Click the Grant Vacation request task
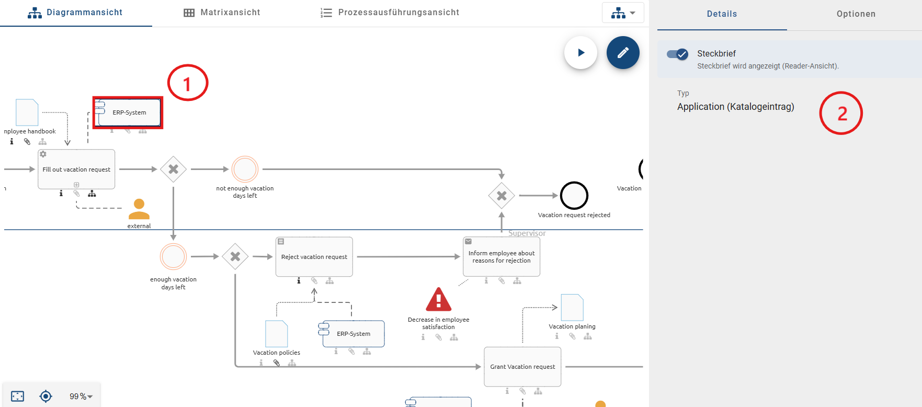The width and height of the screenshot is (922, 407). tap(522, 367)
